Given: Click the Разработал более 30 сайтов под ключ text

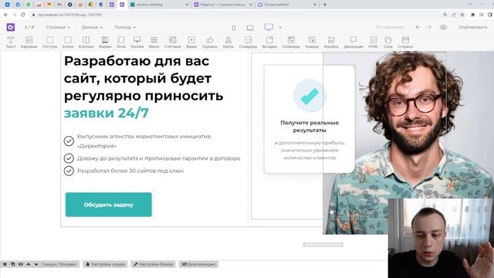Looking at the screenshot, I should pyautogui.click(x=130, y=171).
